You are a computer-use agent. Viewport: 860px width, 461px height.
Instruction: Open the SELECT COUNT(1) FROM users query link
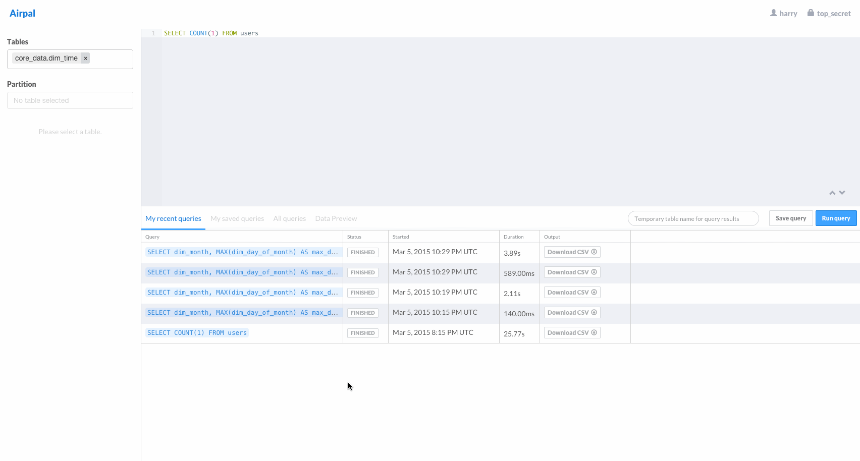tap(197, 333)
